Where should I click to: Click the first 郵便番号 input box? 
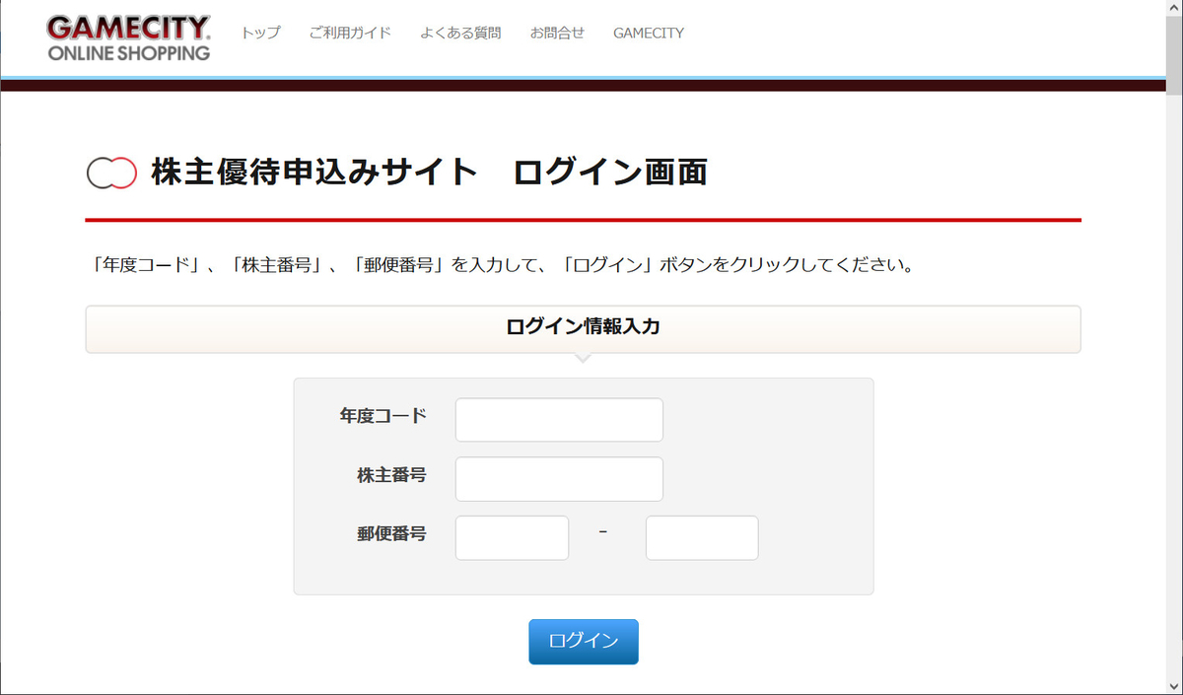[512, 537]
